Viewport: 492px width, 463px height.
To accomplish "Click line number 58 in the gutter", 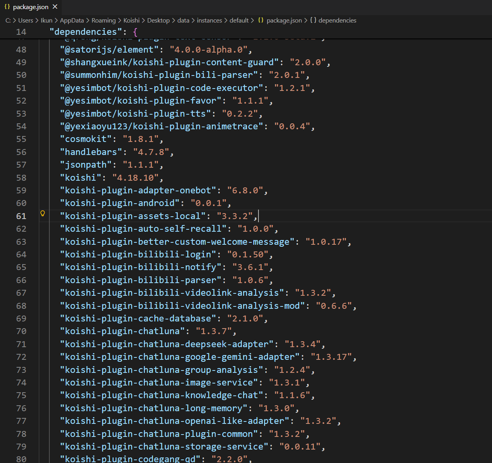I will pos(21,178).
